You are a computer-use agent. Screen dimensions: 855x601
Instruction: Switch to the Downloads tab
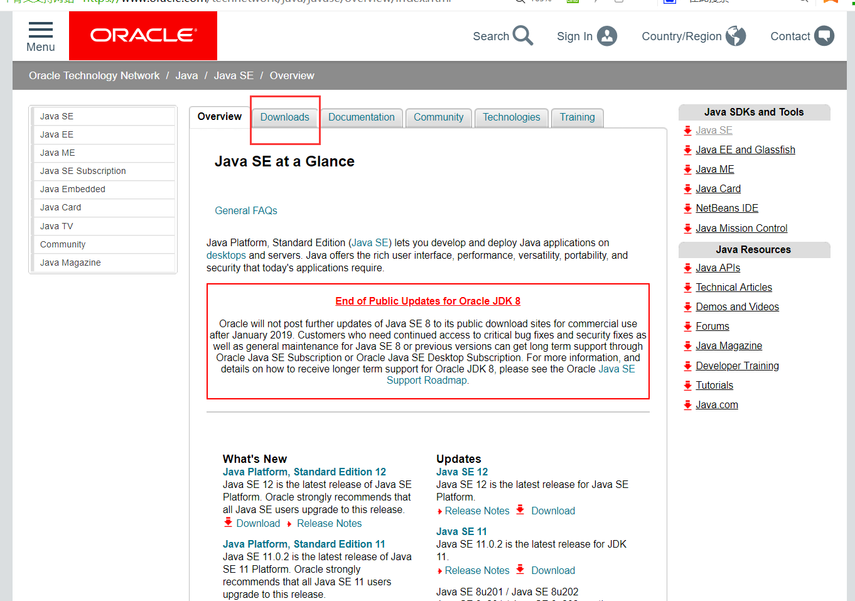(285, 117)
